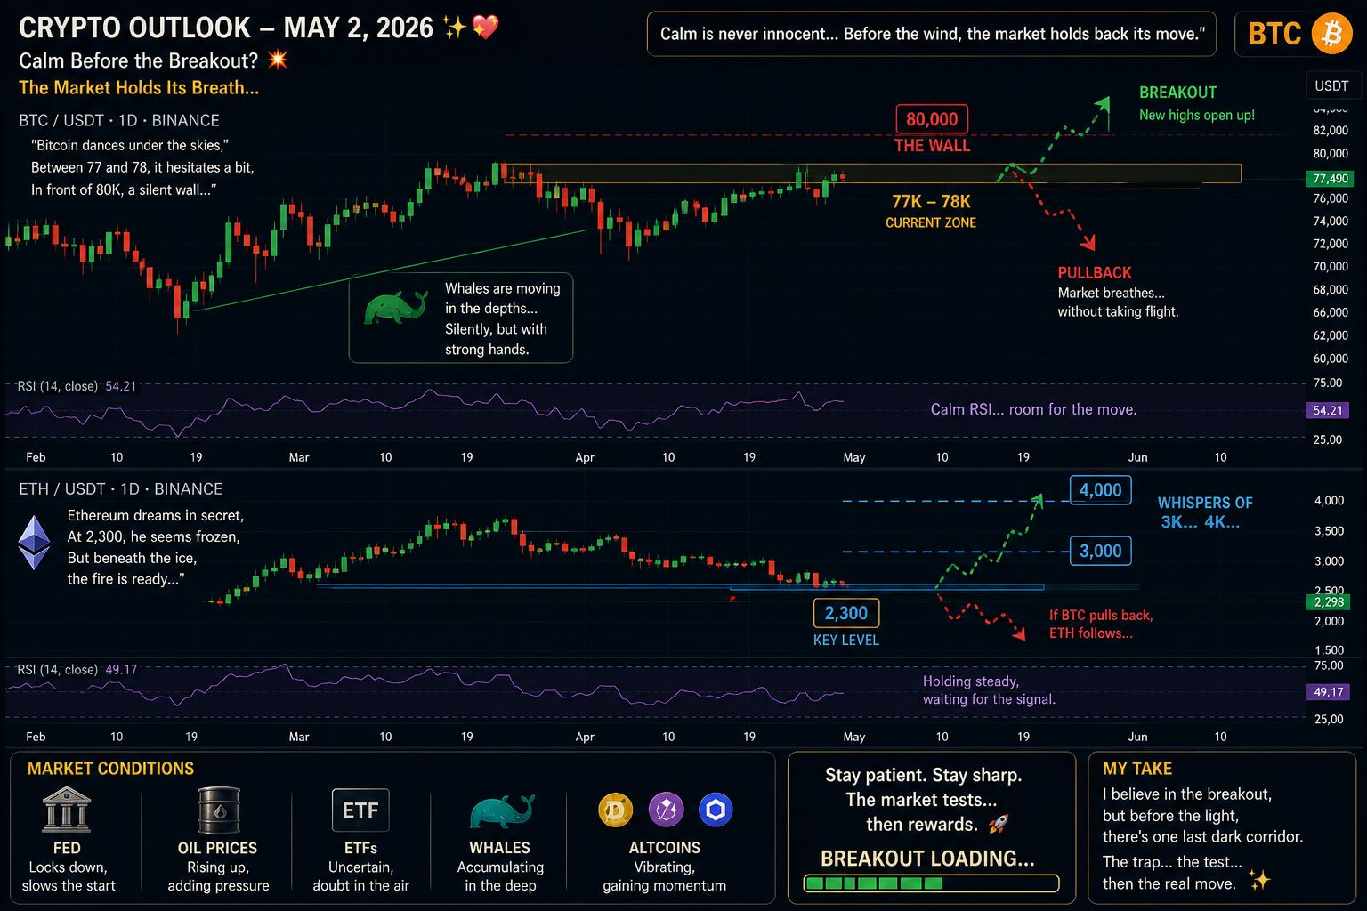Click the teal whale icon above WHALES

click(x=501, y=811)
